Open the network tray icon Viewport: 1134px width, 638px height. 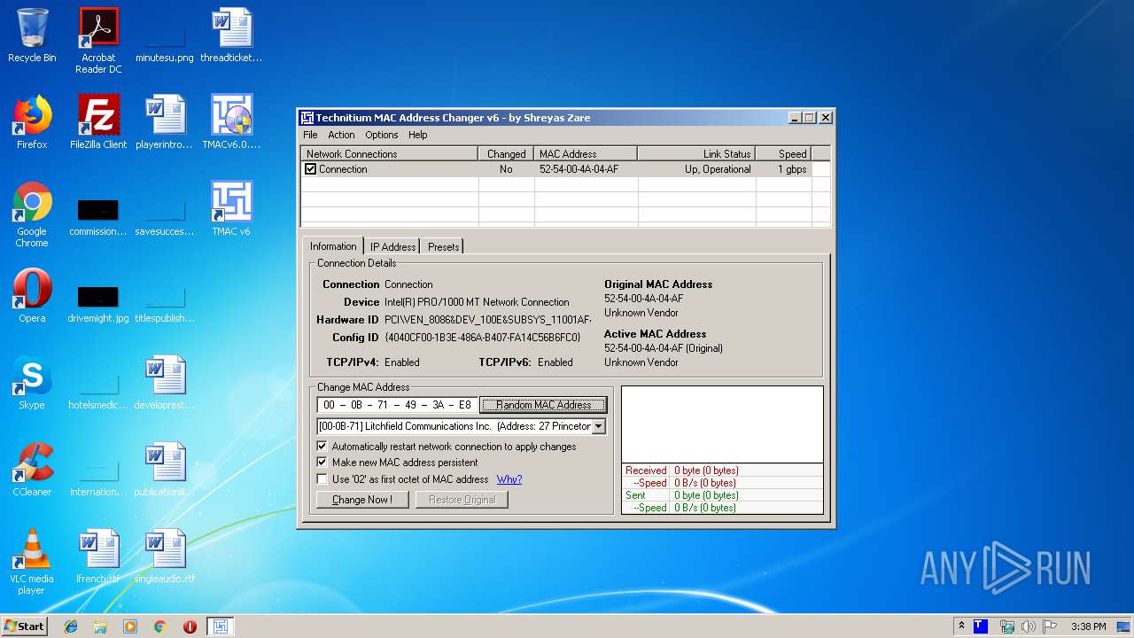click(1007, 626)
